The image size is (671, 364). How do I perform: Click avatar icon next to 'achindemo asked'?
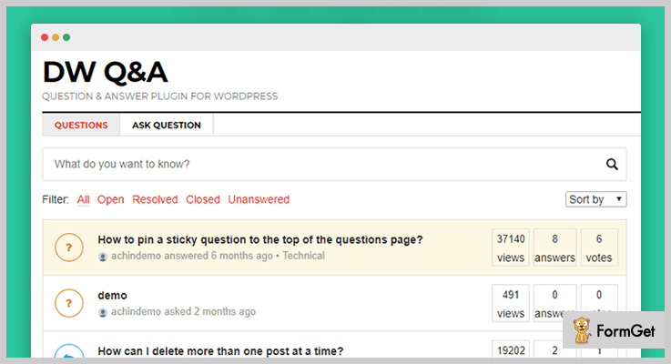coord(103,312)
